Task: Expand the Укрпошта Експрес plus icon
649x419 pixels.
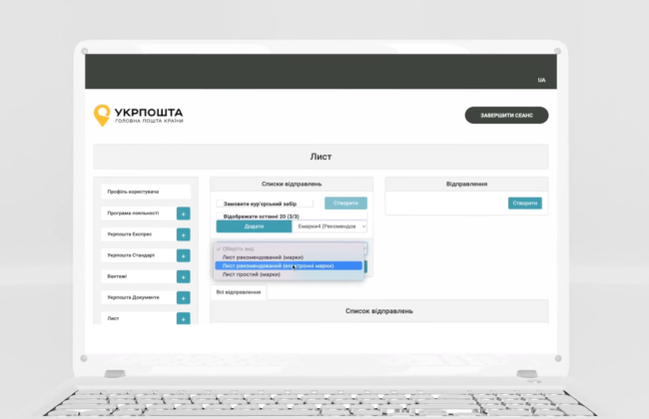Action: [183, 234]
